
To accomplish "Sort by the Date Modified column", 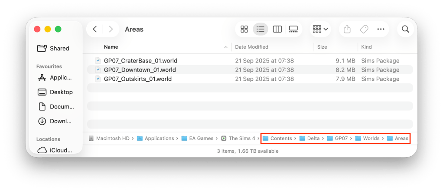I will pos(251,47).
